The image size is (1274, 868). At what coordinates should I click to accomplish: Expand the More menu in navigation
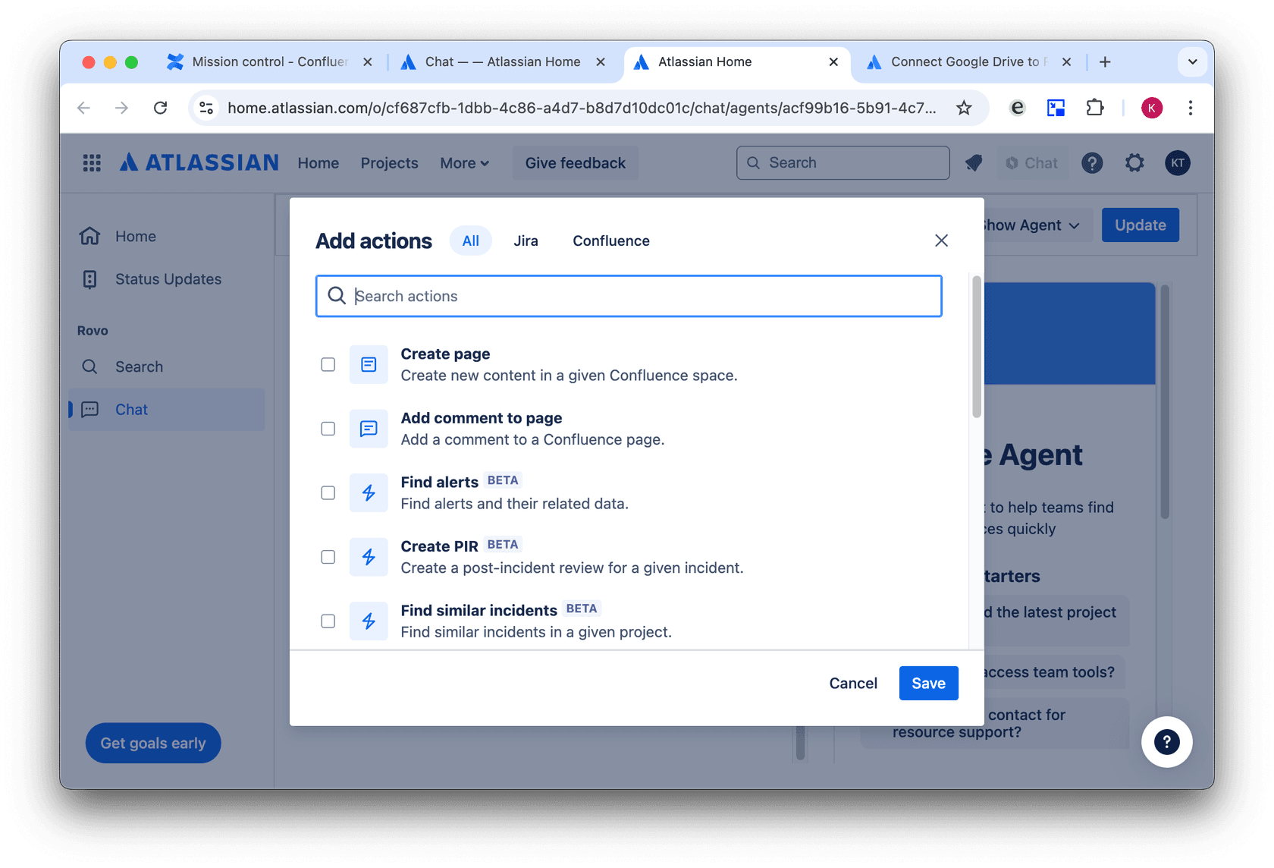pos(464,163)
